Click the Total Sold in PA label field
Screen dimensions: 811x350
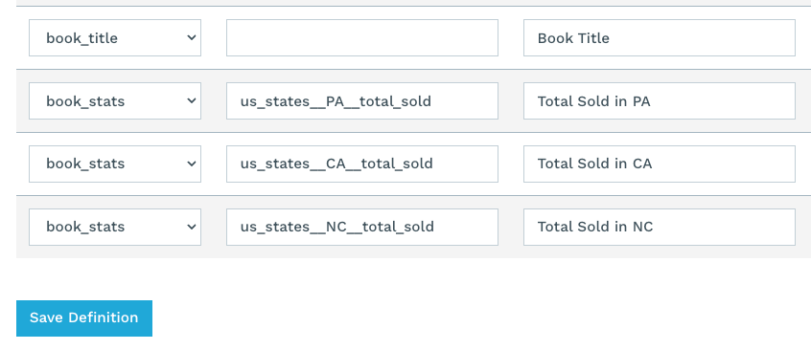click(660, 100)
